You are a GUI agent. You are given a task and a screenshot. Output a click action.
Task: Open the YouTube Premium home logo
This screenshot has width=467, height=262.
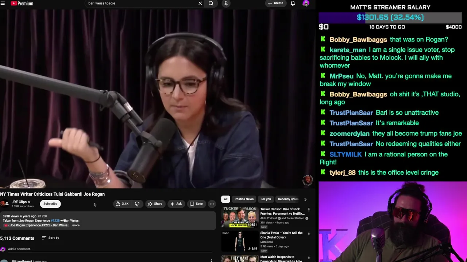tap(22, 3)
